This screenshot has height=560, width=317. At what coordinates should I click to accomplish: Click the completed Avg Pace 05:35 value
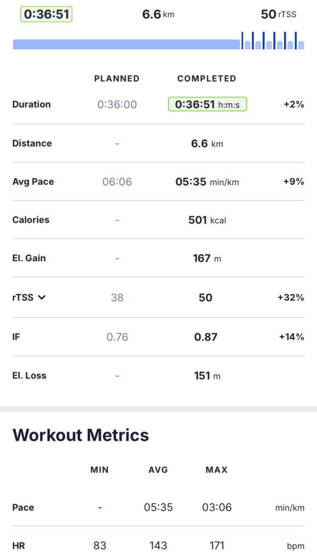tap(208, 182)
